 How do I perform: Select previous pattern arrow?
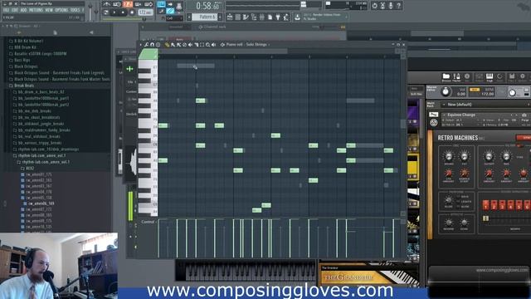189,17
